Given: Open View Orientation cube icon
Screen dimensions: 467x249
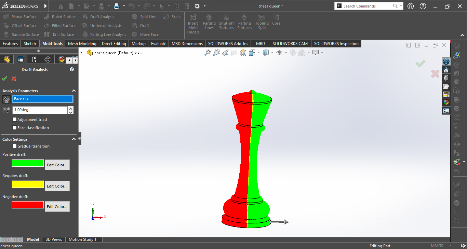Looking at the screenshot, I should 252,53.
